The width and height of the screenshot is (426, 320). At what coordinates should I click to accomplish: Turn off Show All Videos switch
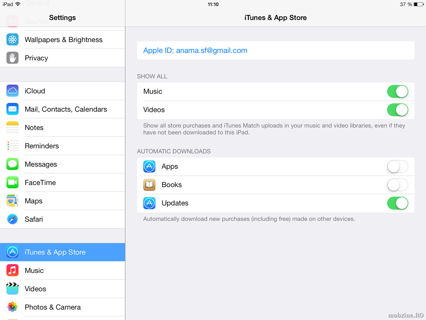pyautogui.click(x=397, y=110)
